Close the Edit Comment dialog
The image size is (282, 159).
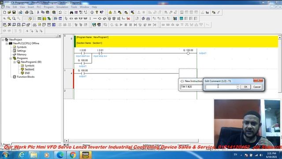258,80
